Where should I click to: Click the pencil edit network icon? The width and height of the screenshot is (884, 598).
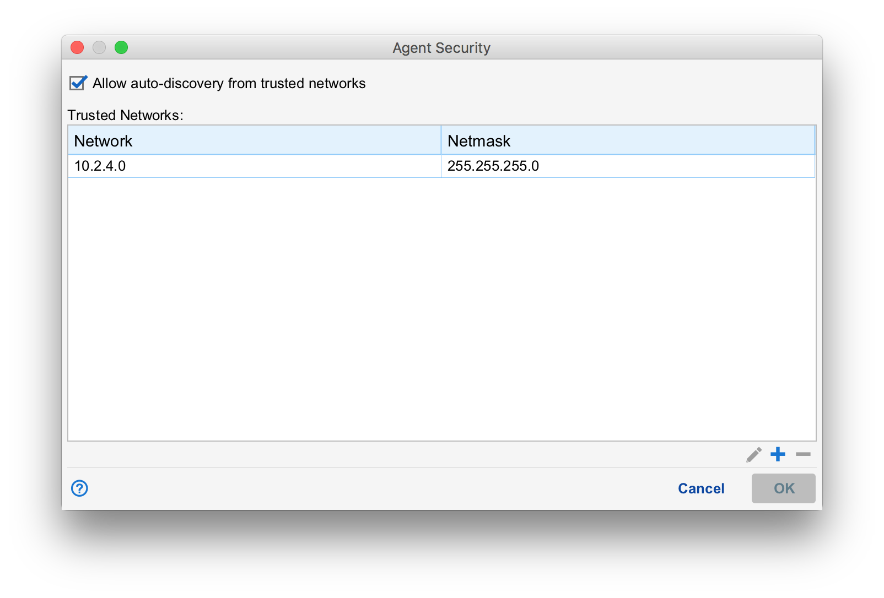(x=753, y=455)
